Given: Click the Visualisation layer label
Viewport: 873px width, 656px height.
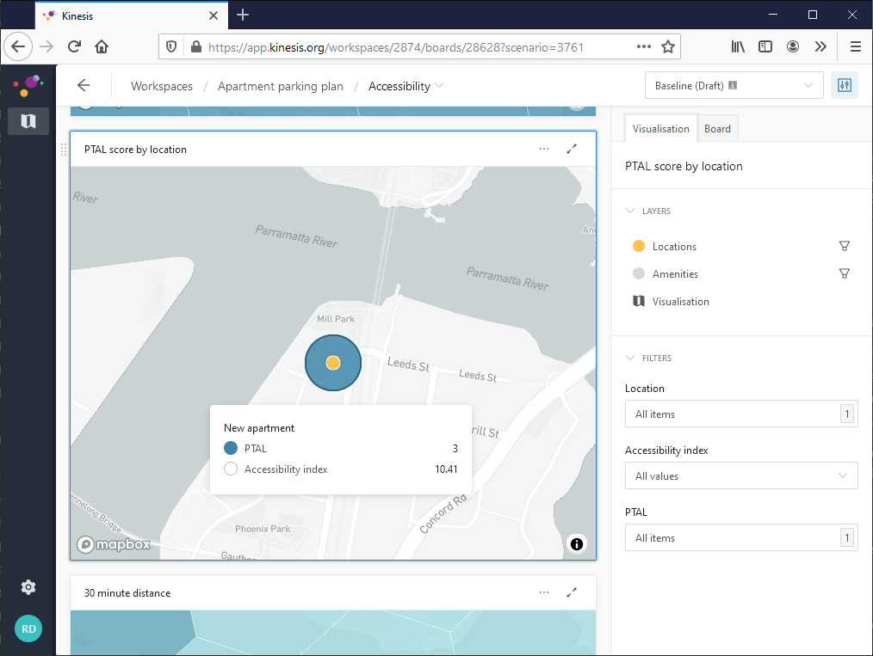Looking at the screenshot, I should coord(681,301).
